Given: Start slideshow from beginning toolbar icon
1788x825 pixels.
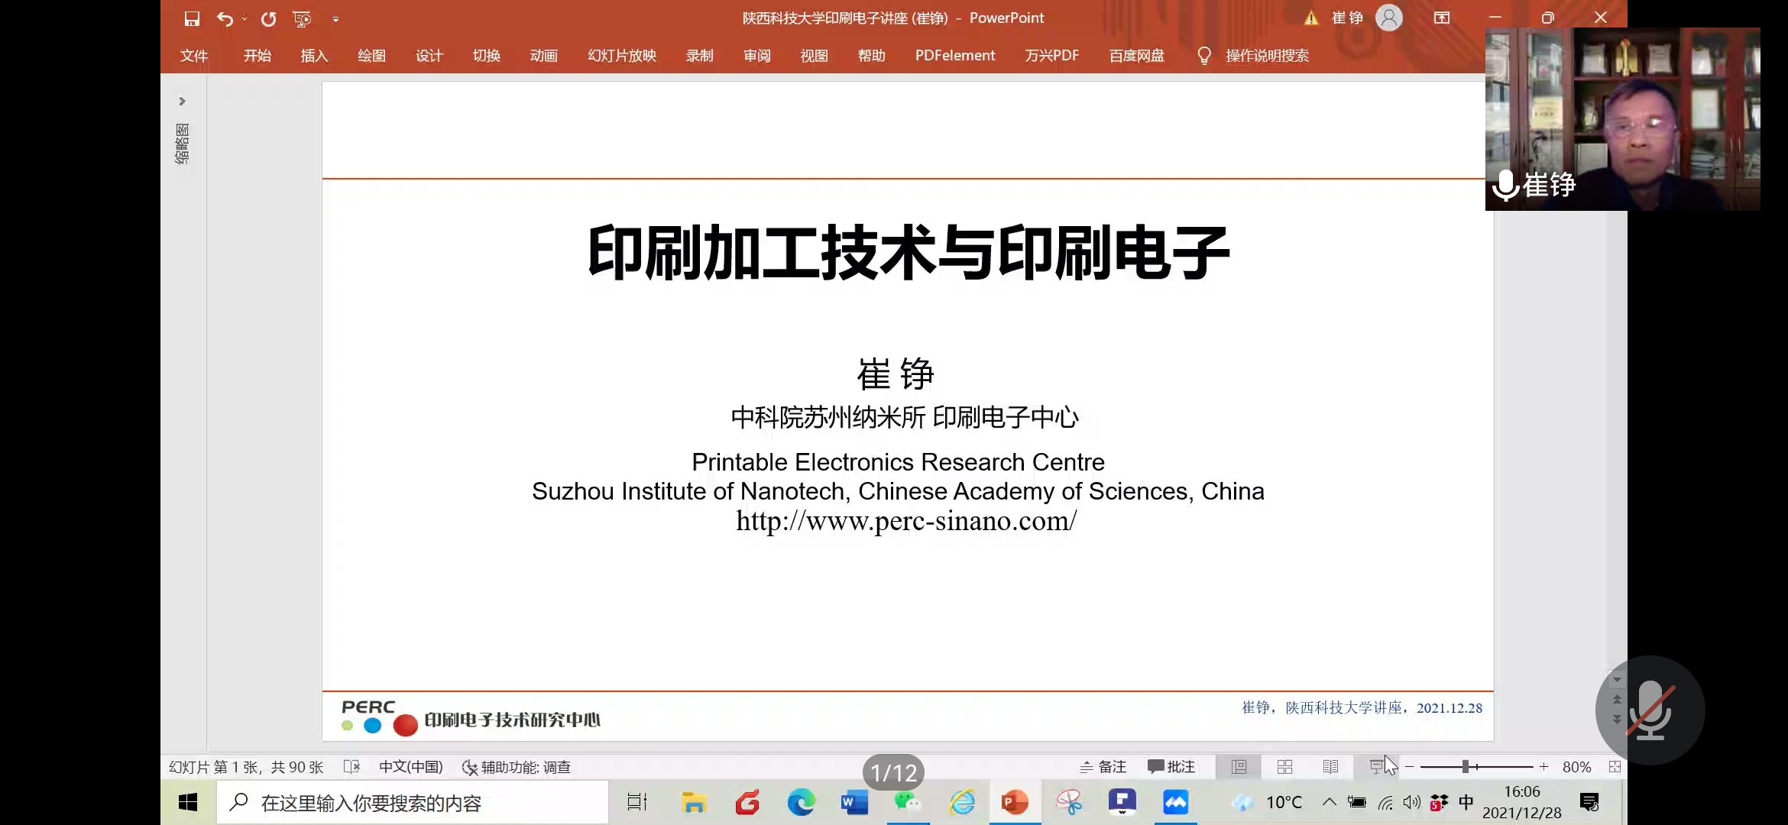Looking at the screenshot, I should (x=302, y=19).
